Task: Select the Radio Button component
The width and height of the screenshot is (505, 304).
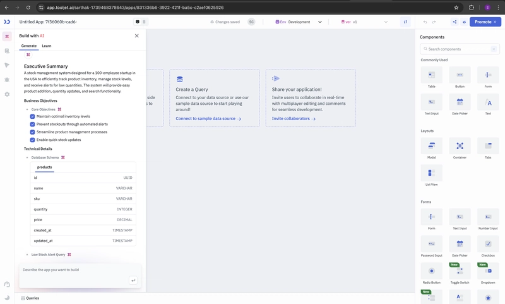Action: pyautogui.click(x=432, y=274)
